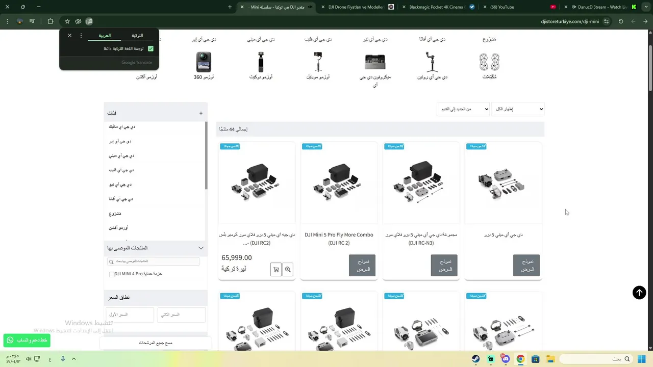Screen dimensions: 653x367
Task: Open Discord from the taskbar
Action: click(x=506, y=359)
